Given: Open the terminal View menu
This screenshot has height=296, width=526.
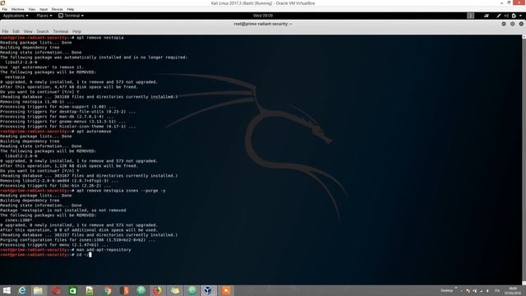Looking at the screenshot, I should [x=28, y=31].
